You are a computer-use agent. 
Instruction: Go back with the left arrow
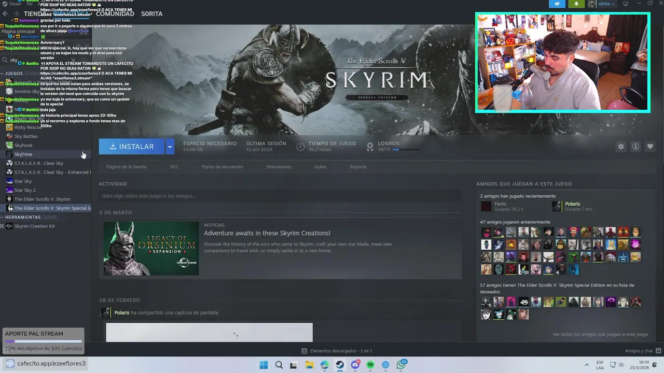pos(5,13)
